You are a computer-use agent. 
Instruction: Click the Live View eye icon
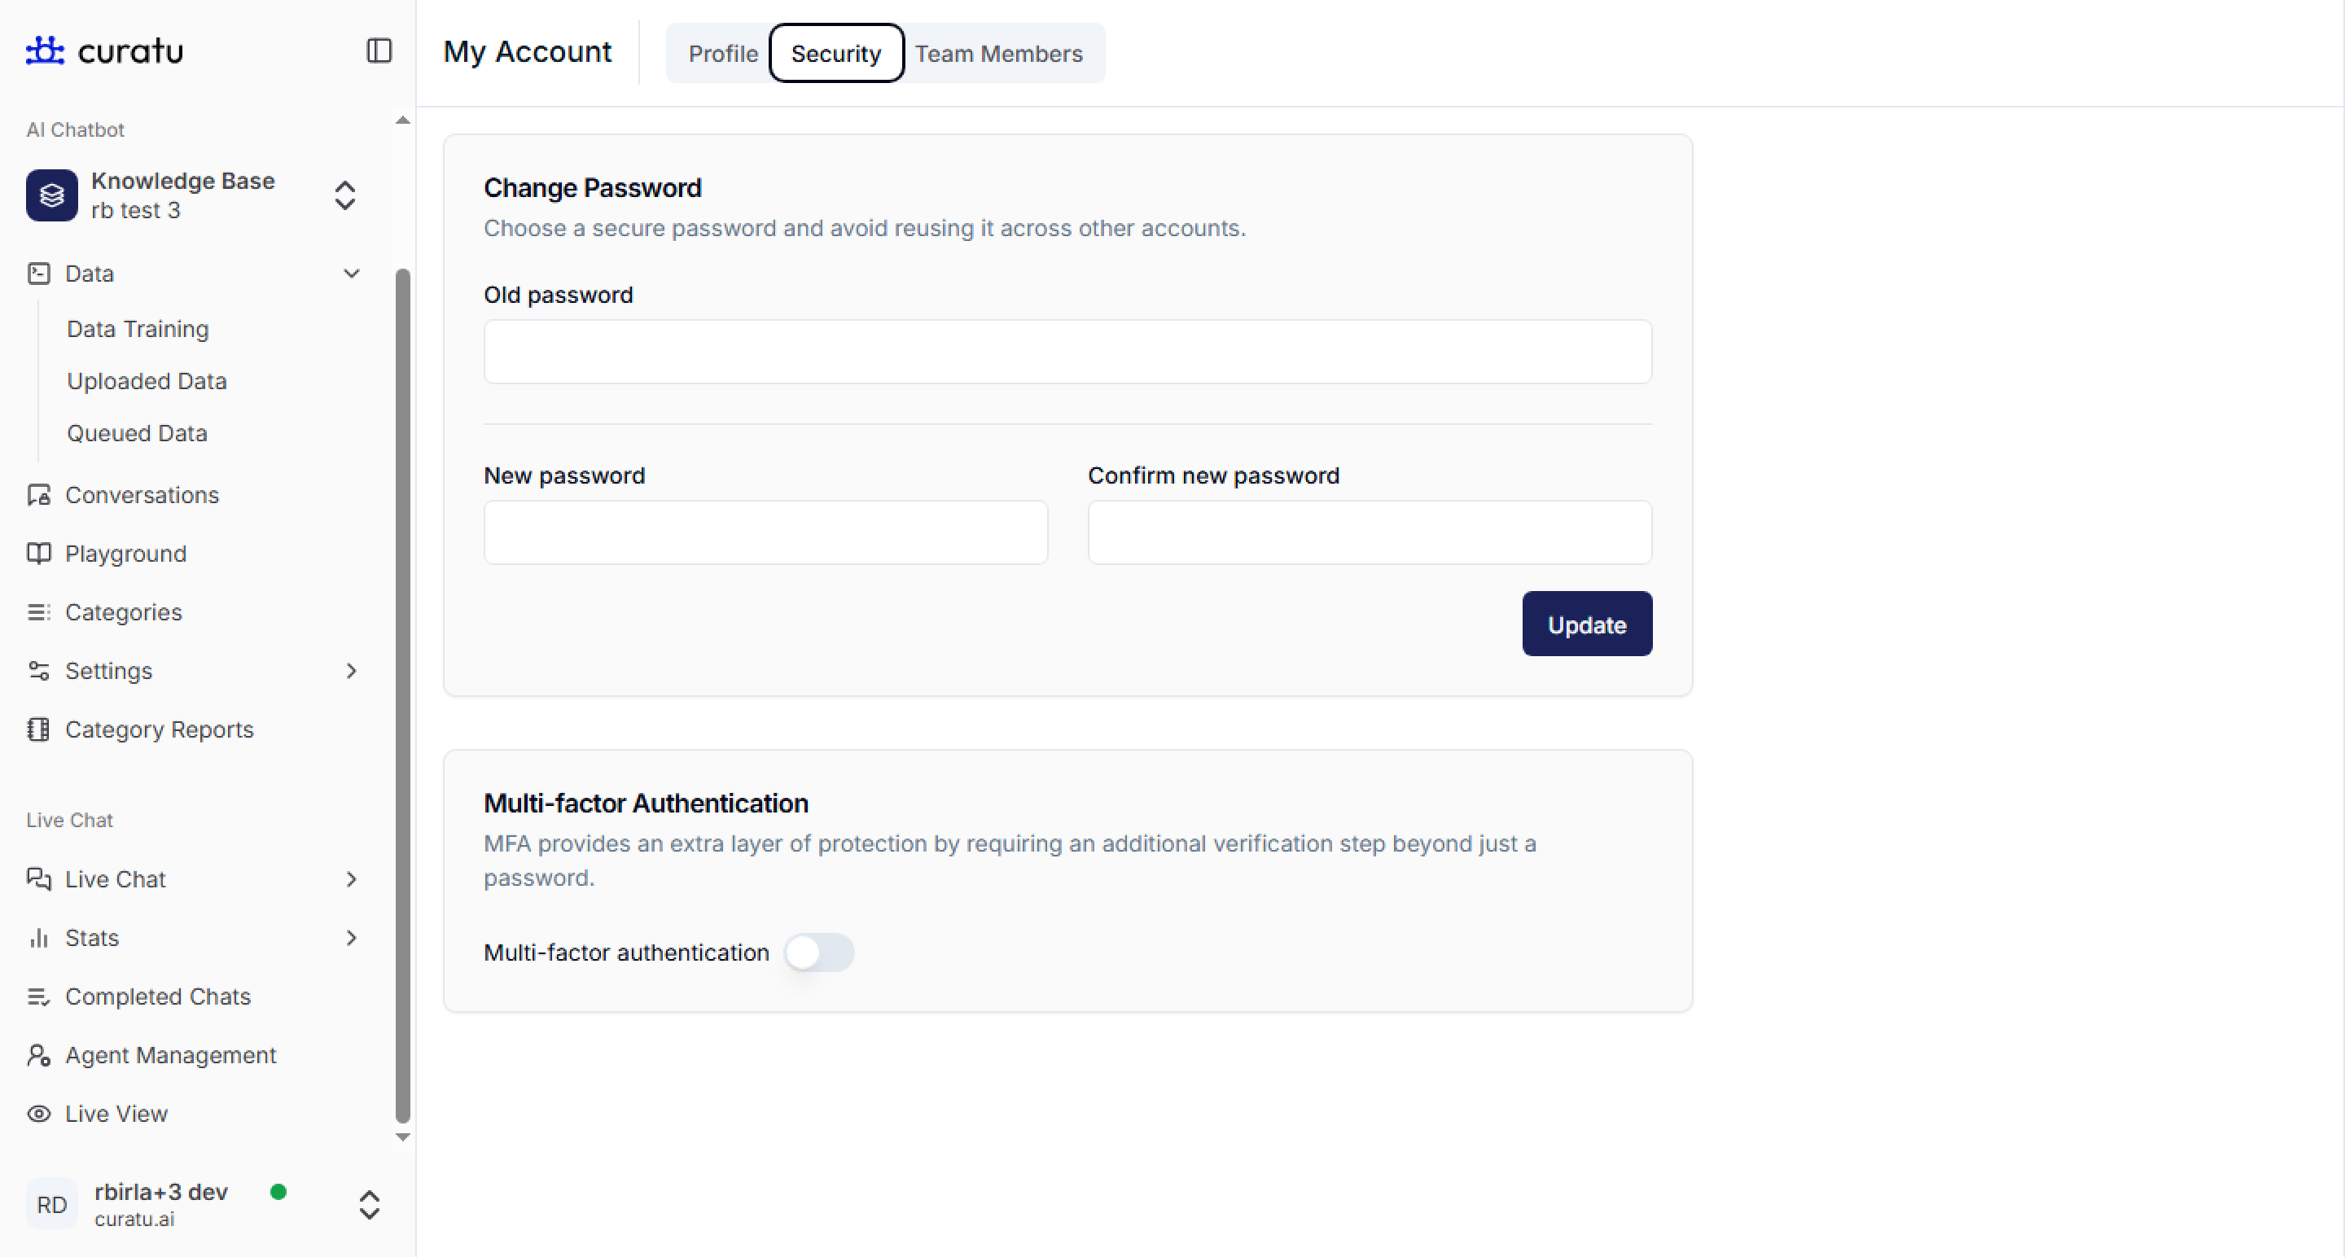tap(38, 1113)
